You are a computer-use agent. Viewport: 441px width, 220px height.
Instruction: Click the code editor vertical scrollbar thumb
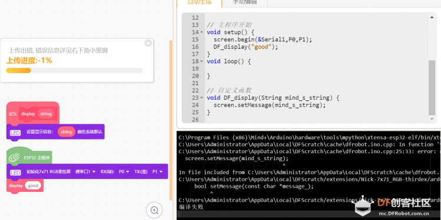[x=432, y=87]
